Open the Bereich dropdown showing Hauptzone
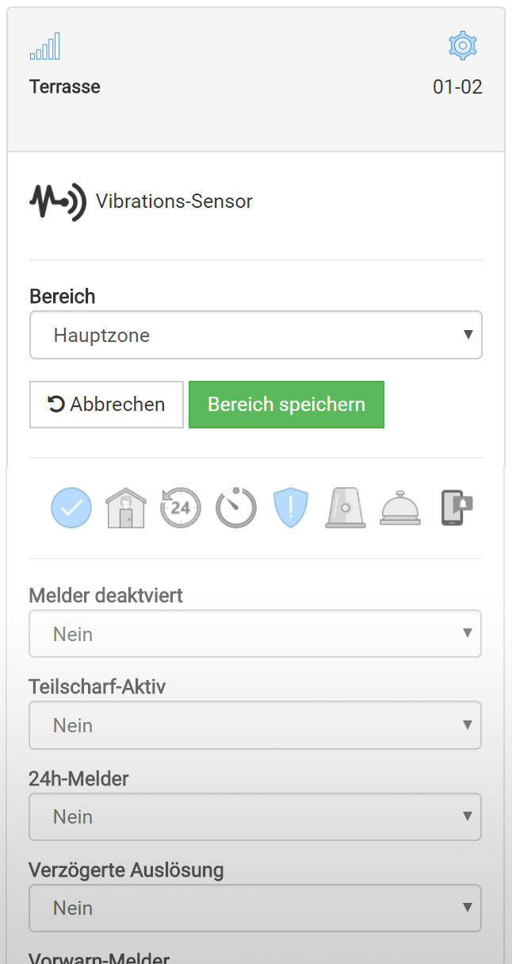The image size is (512, 964). [x=255, y=335]
